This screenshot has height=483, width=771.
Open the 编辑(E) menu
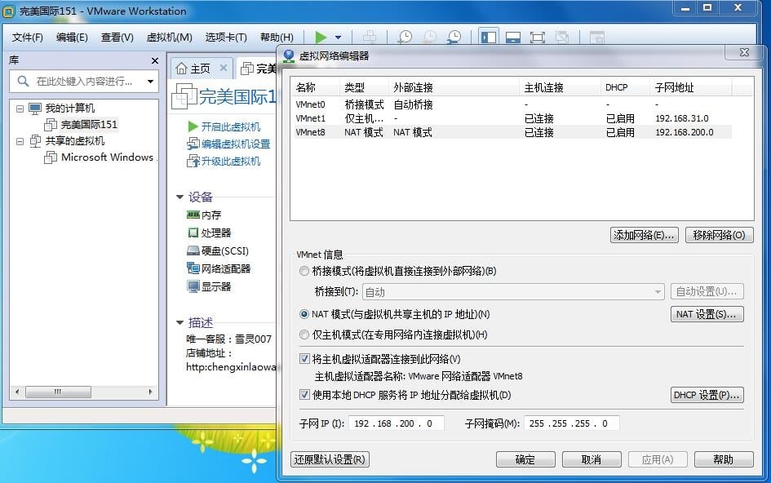(x=72, y=38)
